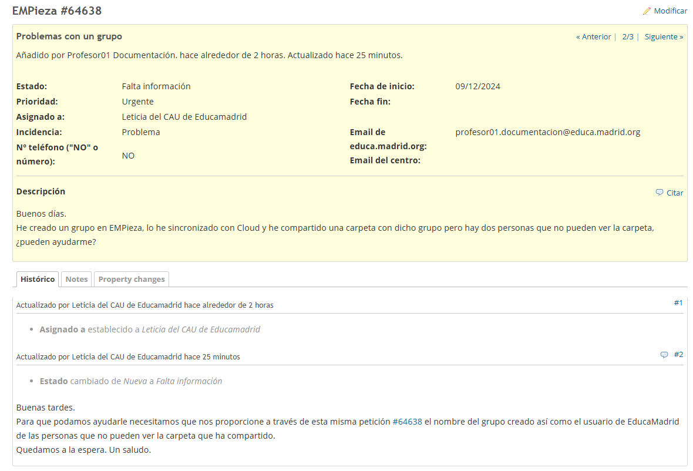The width and height of the screenshot is (693, 471).
Task: Select the Property changes tab
Action: click(x=132, y=280)
